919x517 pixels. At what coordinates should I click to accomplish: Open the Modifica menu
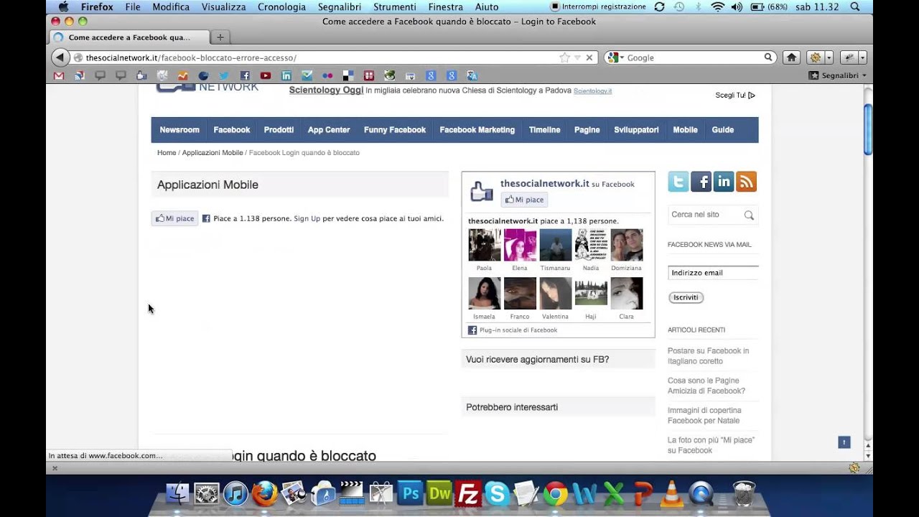coord(171,6)
